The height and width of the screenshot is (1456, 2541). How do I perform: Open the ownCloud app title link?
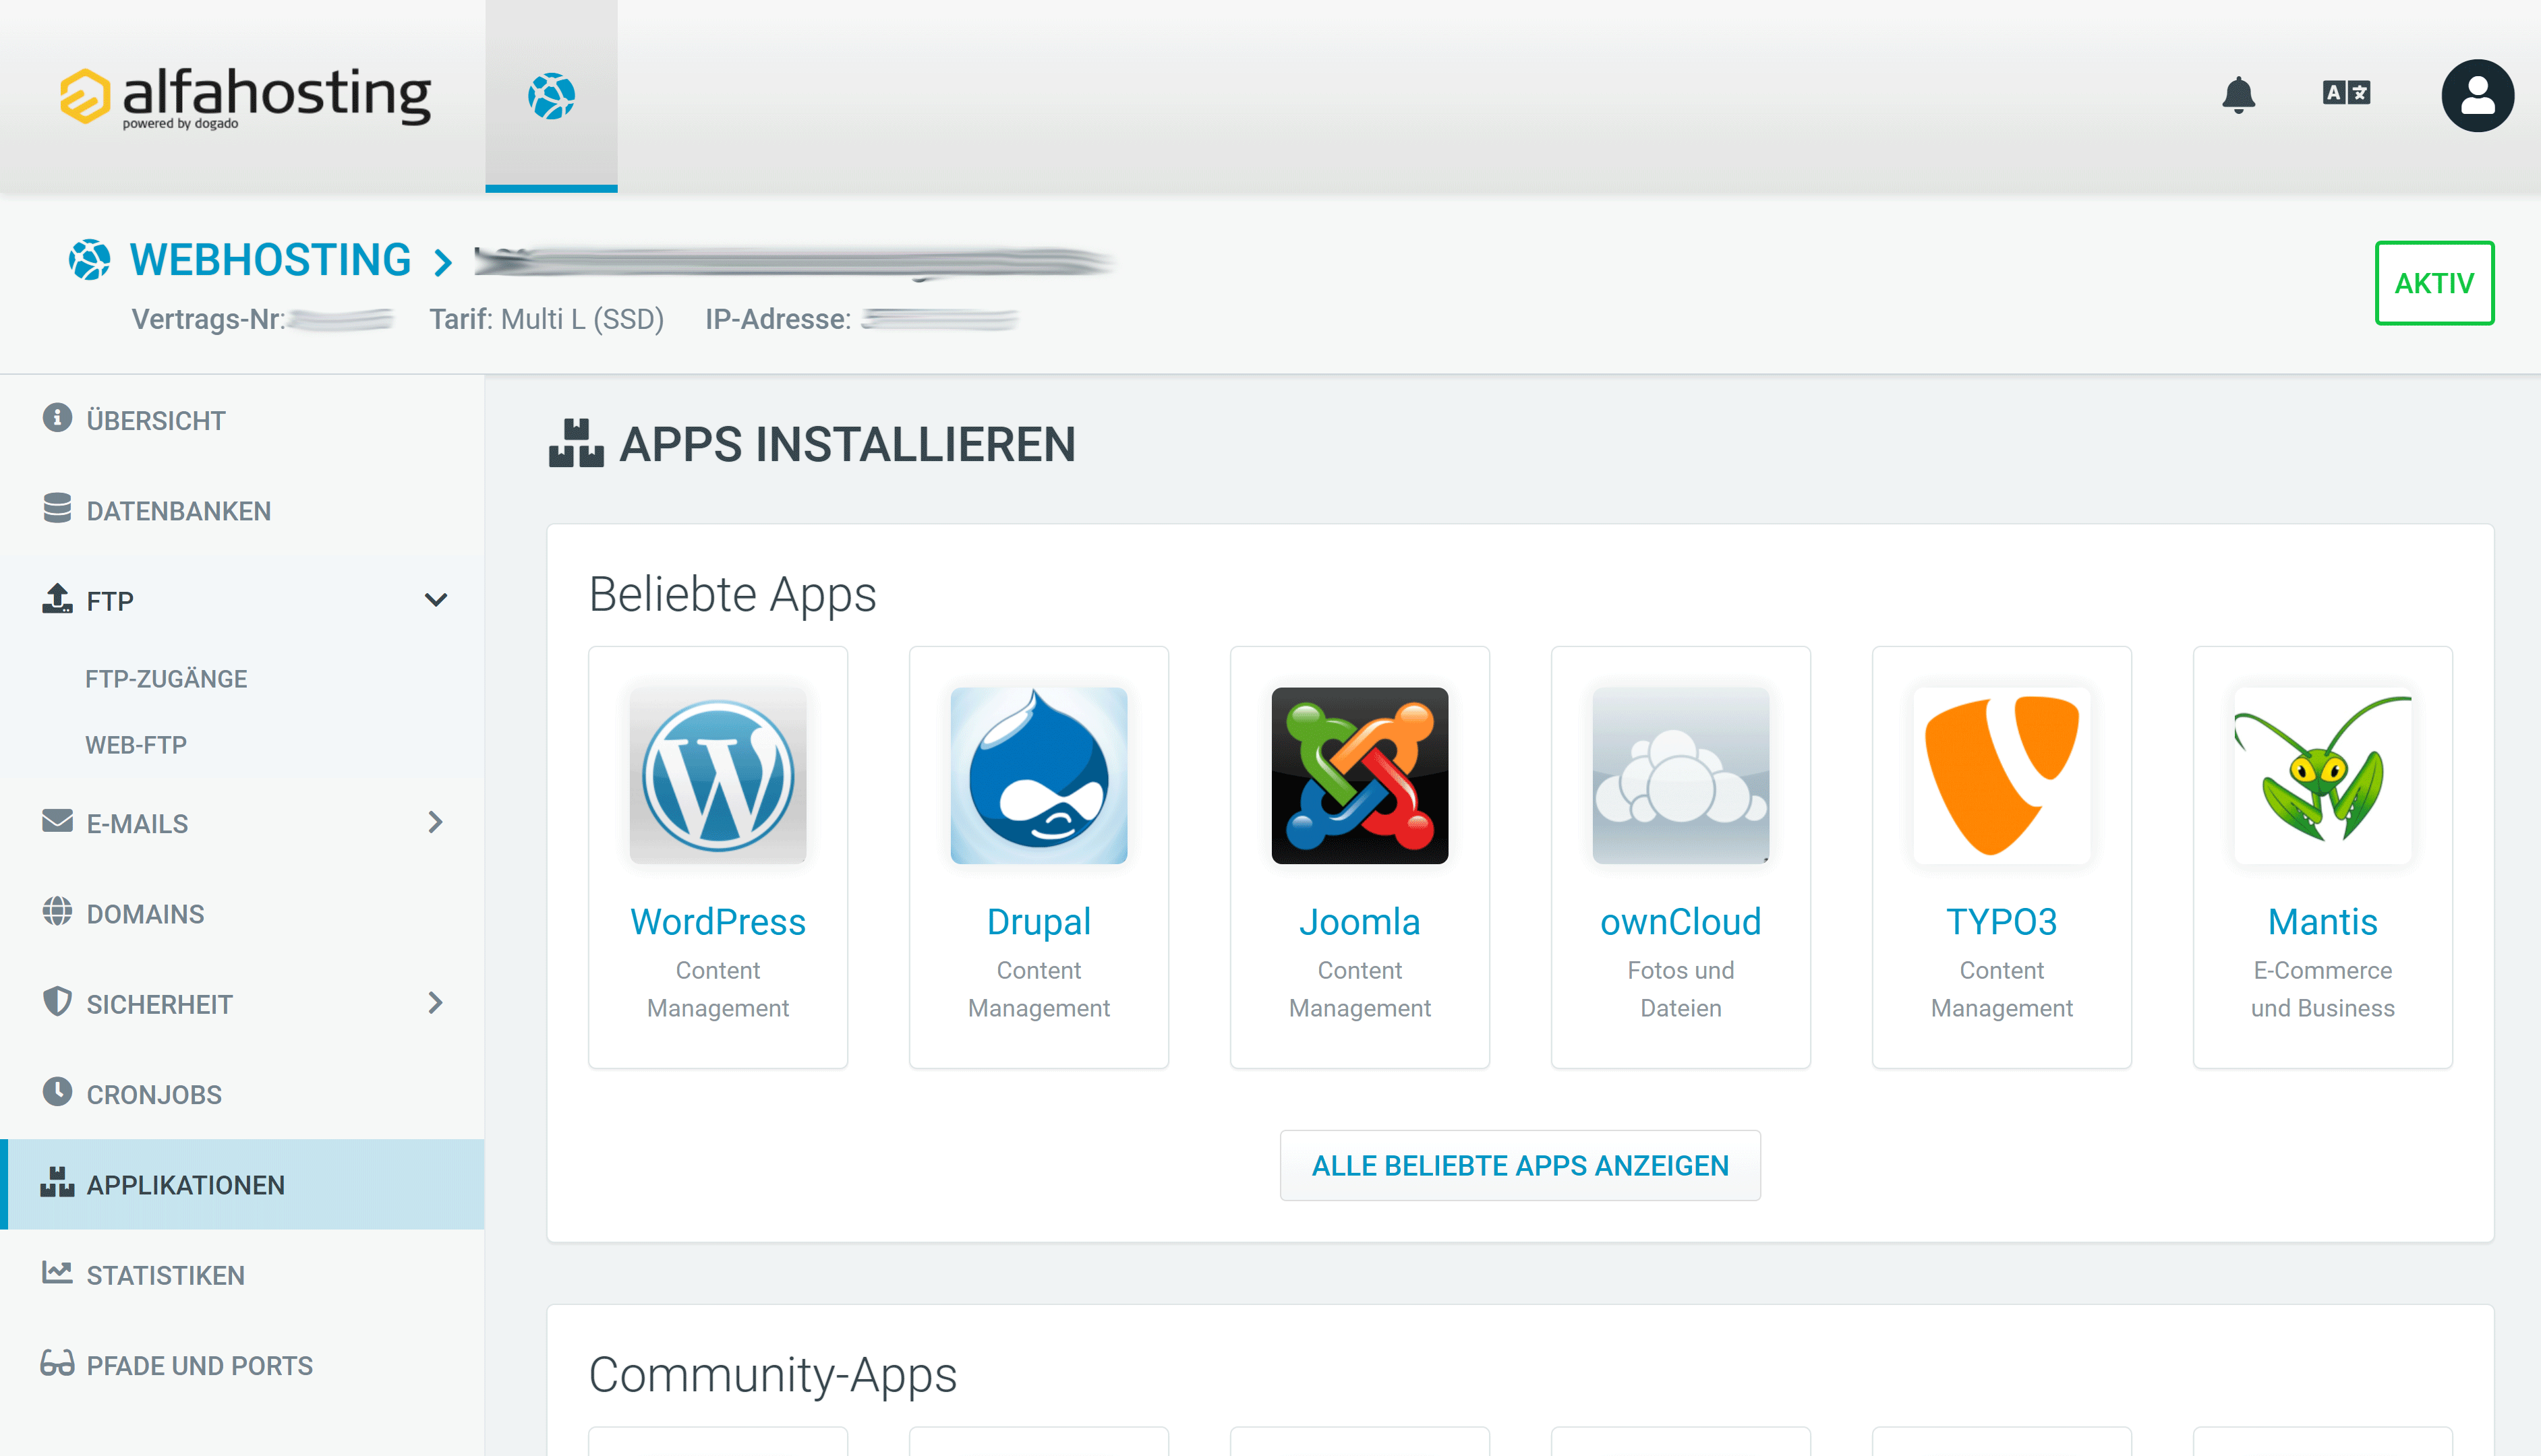pyautogui.click(x=1681, y=922)
